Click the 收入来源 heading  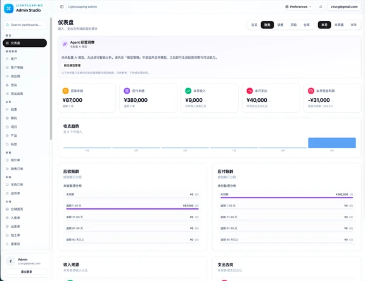pos(71,265)
